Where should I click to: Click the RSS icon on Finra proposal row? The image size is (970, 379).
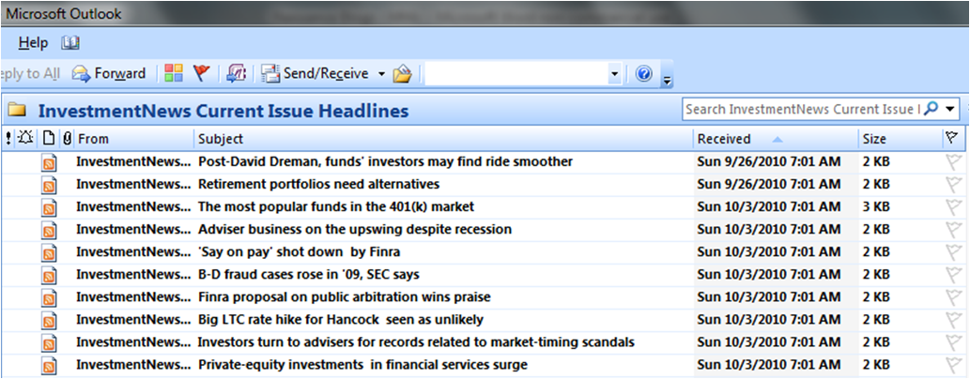pyautogui.click(x=50, y=298)
